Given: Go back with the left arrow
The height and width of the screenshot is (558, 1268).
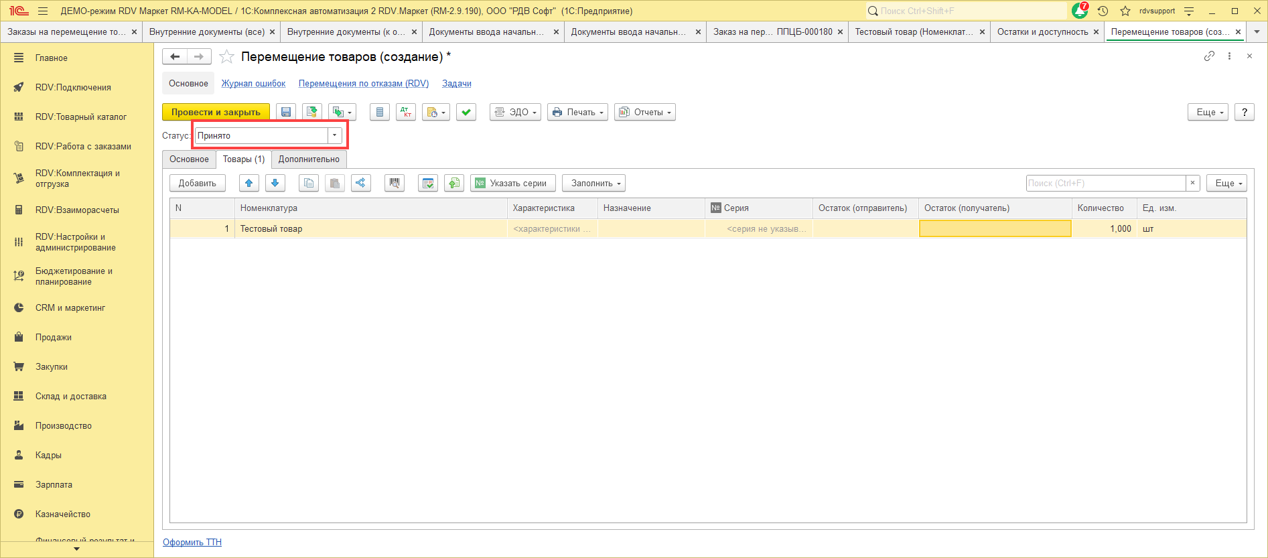Looking at the screenshot, I should (x=175, y=57).
